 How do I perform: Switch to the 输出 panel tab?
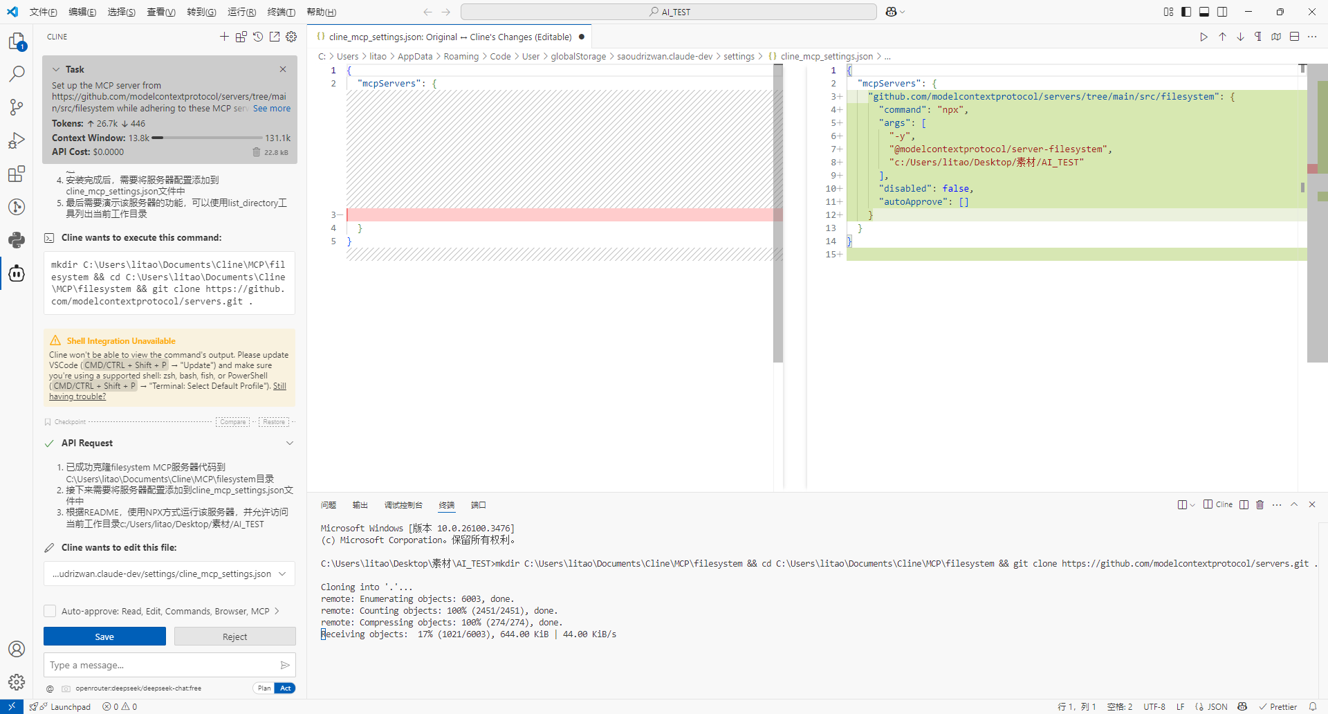pyautogui.click(x=360, y=505)
